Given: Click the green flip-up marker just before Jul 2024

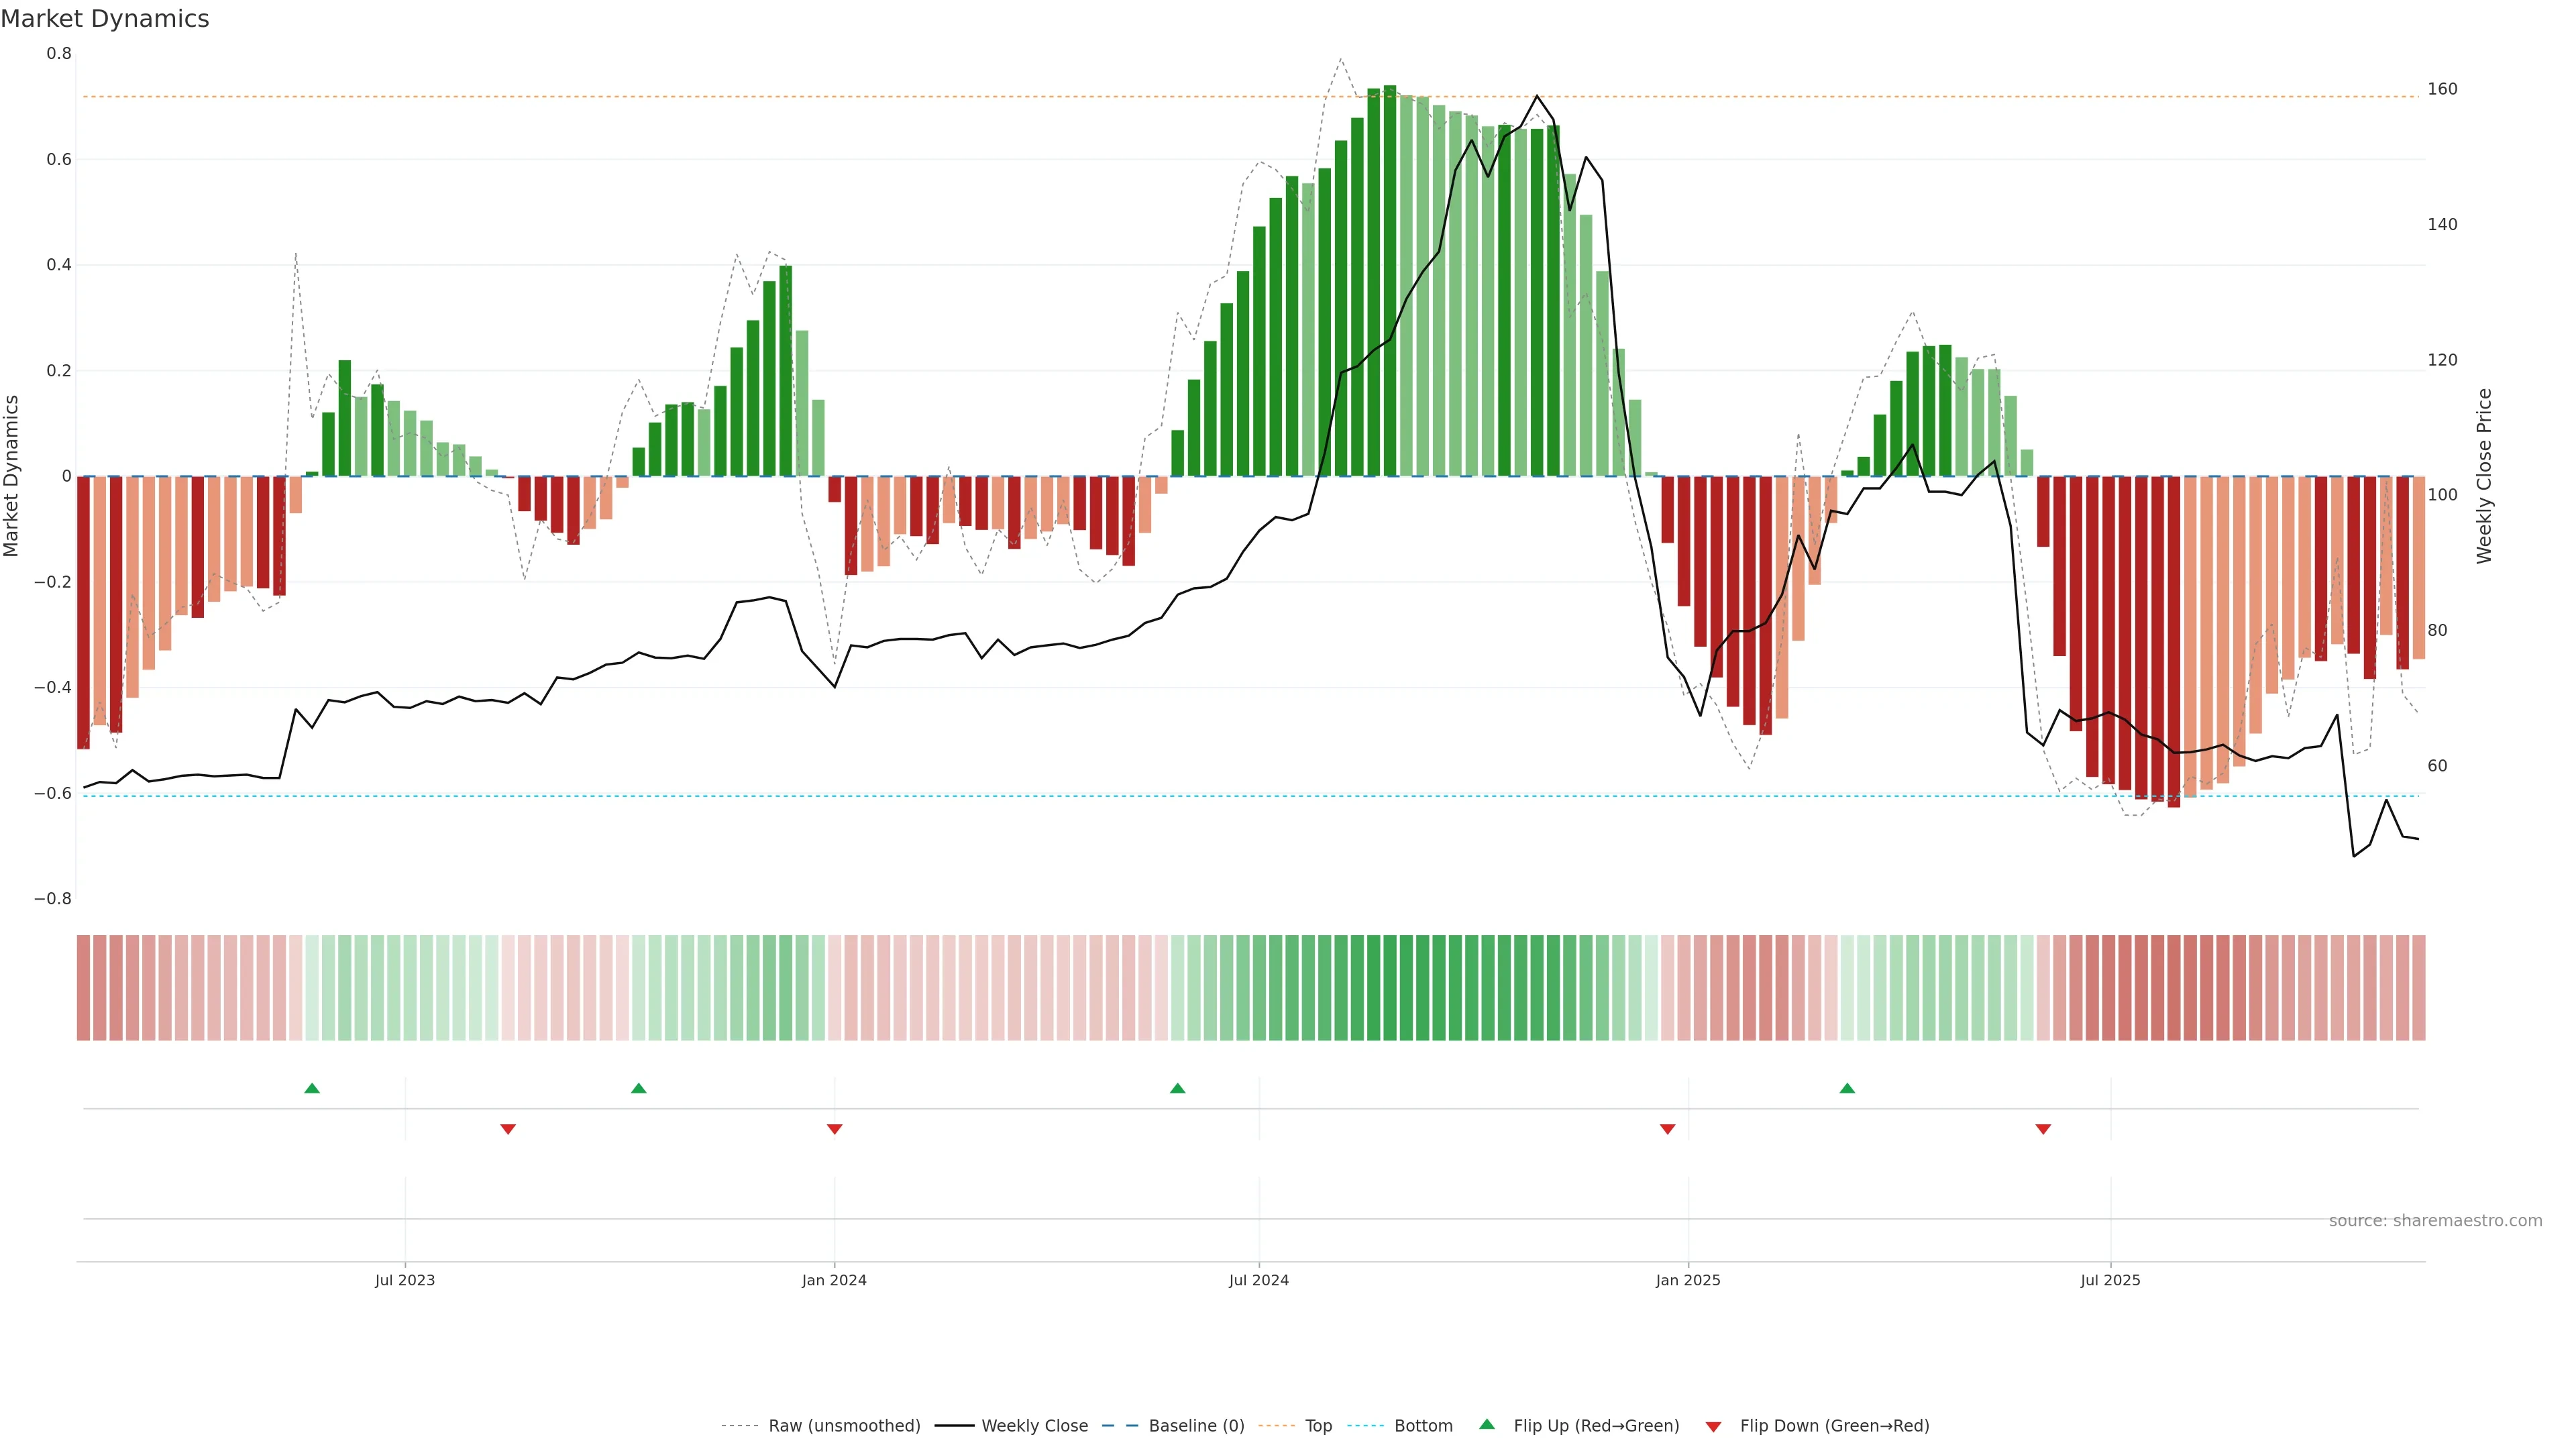Looking at the screenshot, I should [1177, 1088].
